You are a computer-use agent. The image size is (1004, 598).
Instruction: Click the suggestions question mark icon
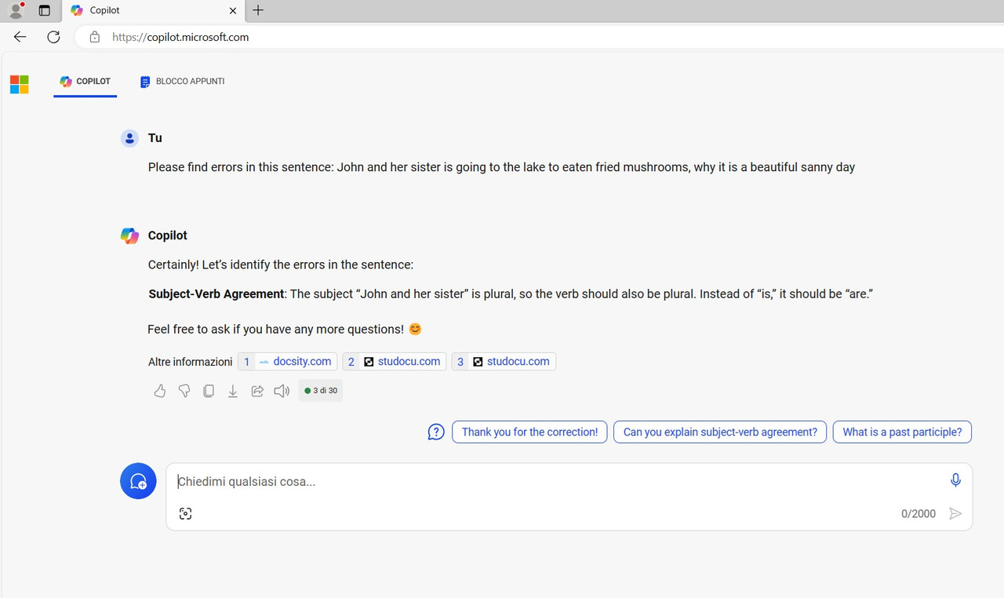point(436,432)
